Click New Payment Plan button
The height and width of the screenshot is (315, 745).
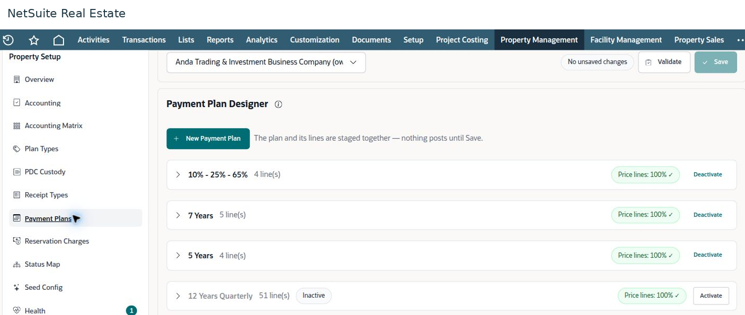click(208, 139)
